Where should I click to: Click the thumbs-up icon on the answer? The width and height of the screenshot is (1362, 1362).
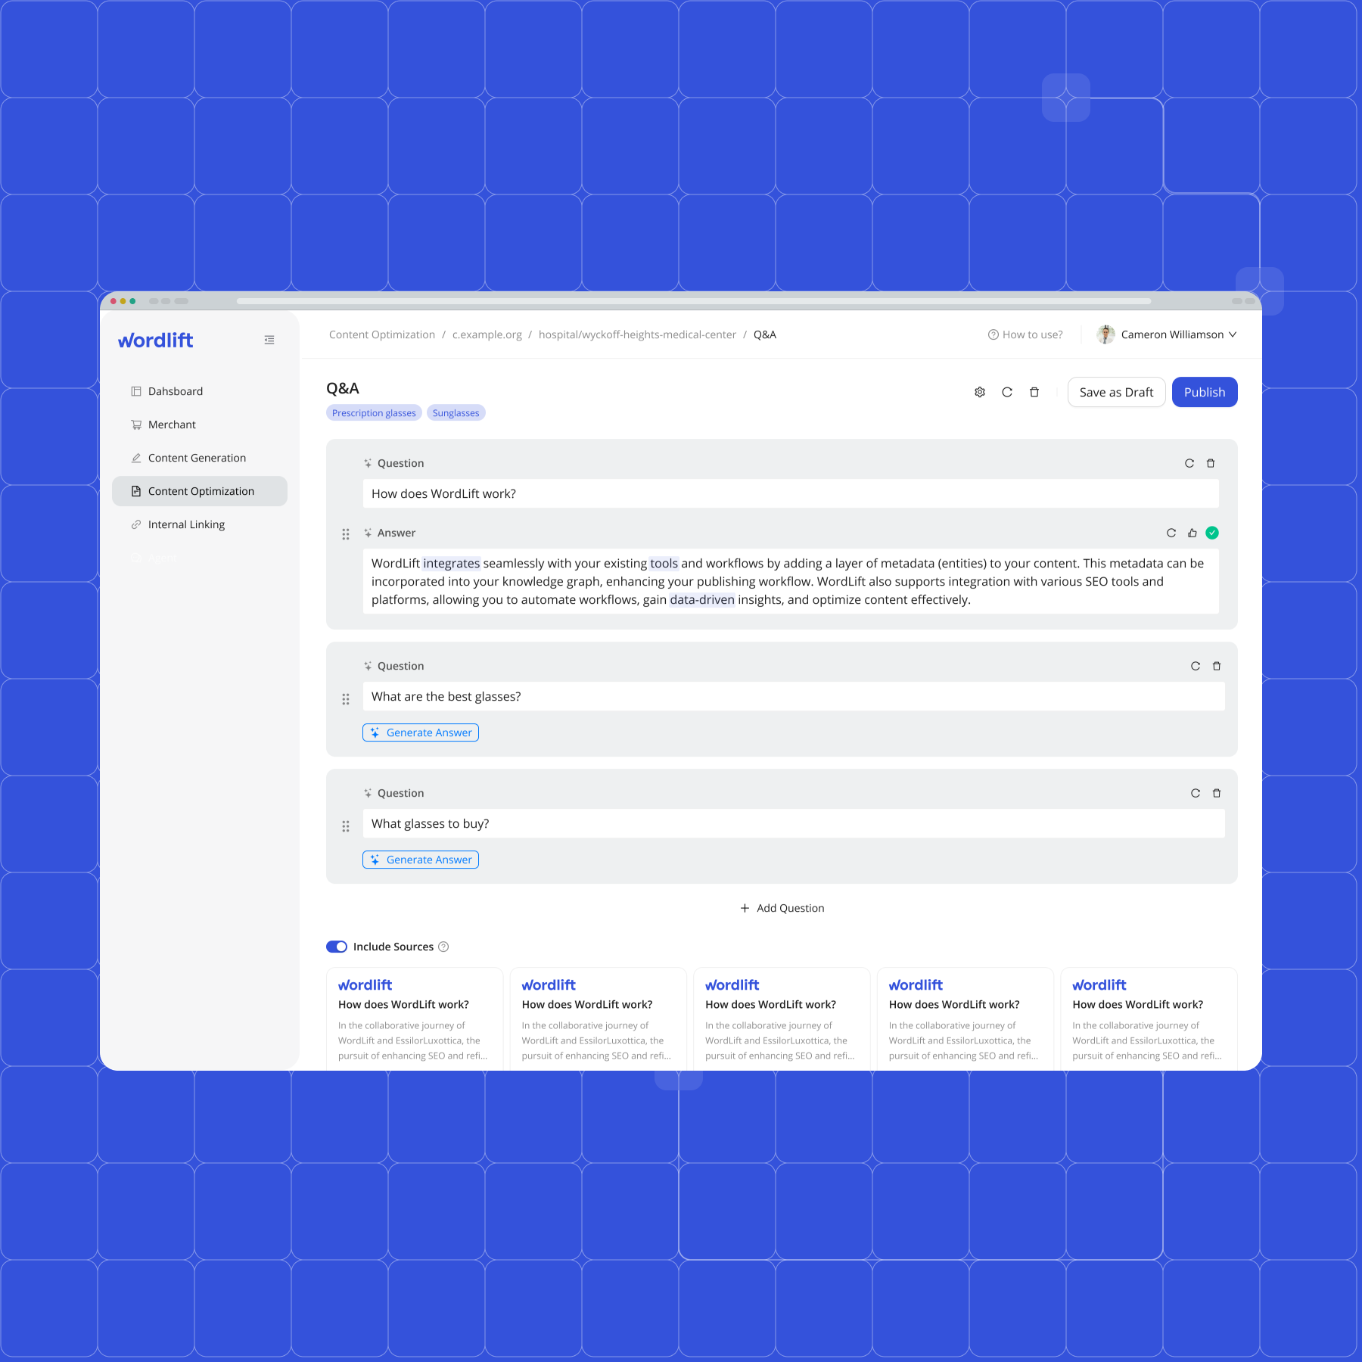(1192, 533)
